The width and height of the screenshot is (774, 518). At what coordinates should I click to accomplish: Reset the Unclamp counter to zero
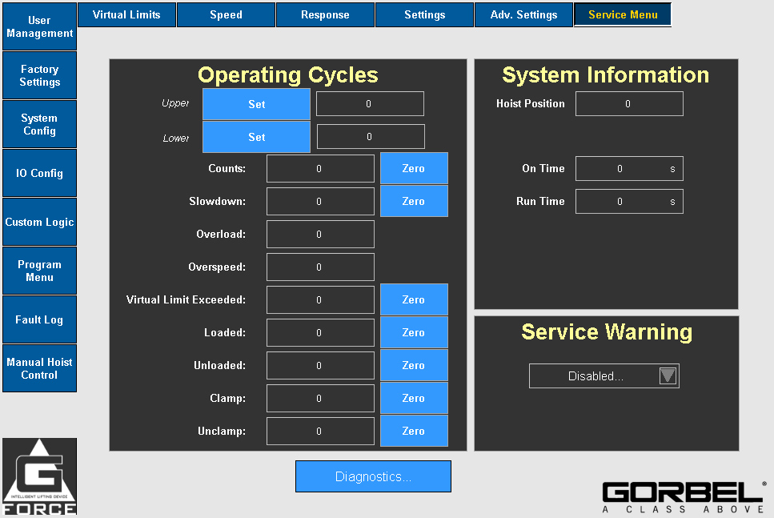tap(413, 432)
